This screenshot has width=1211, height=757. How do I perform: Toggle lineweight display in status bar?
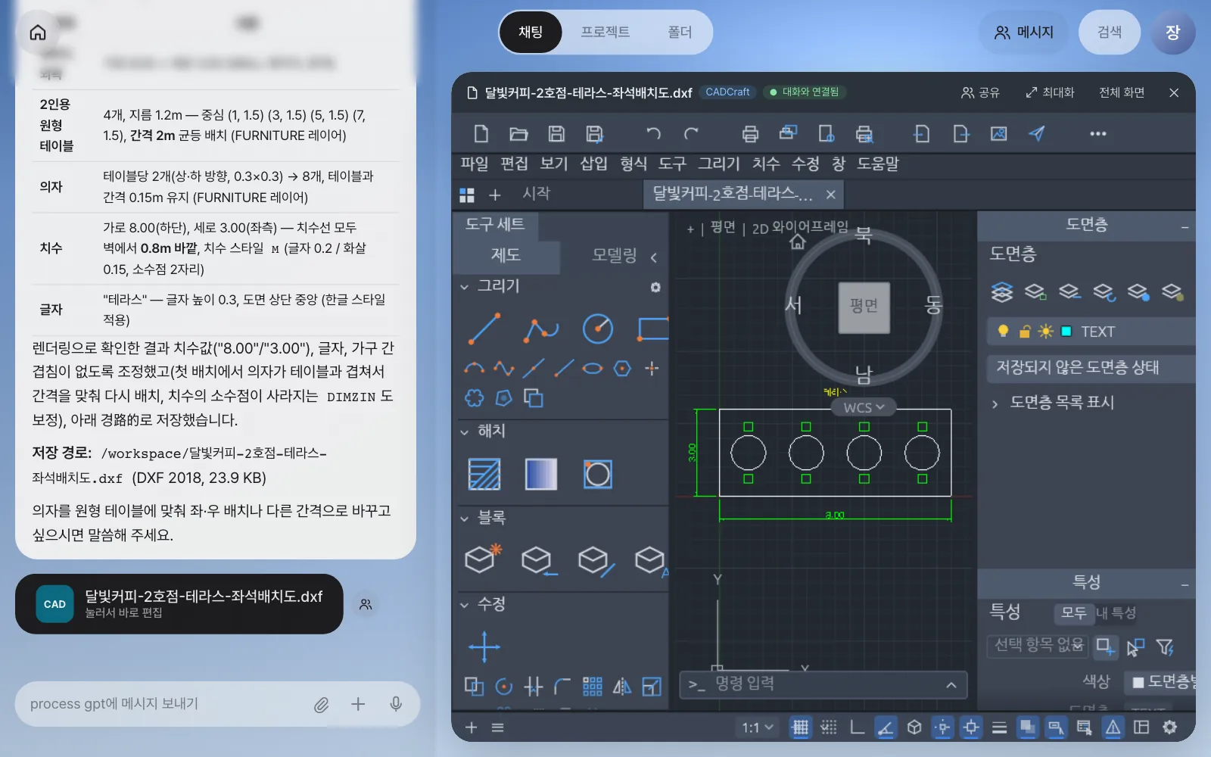click(x=999, y=727)
